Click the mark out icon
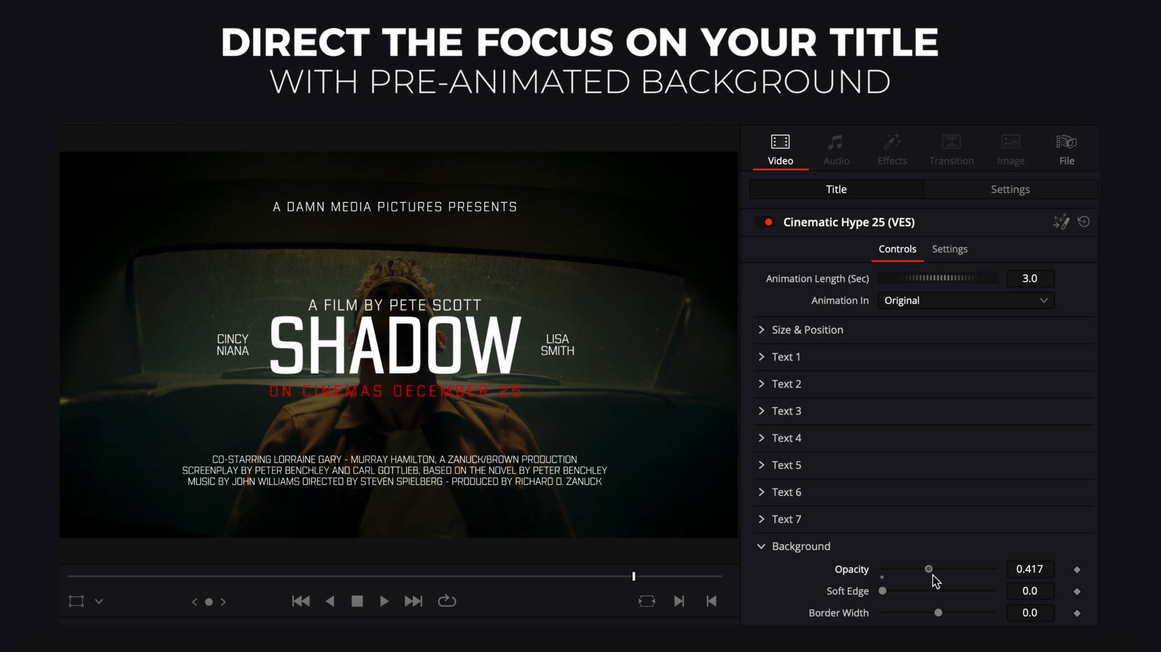This screenshot has width=1161, height=652. click(x=711, y=601)
